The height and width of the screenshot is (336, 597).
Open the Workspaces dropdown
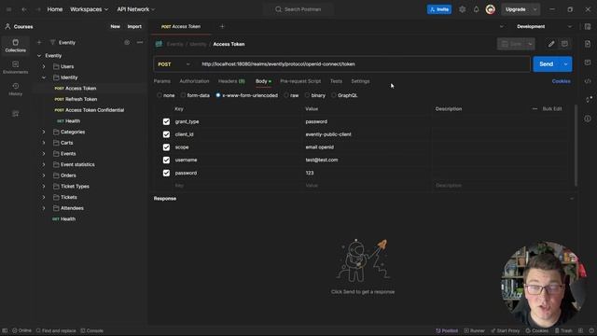[x=90, y=9]
